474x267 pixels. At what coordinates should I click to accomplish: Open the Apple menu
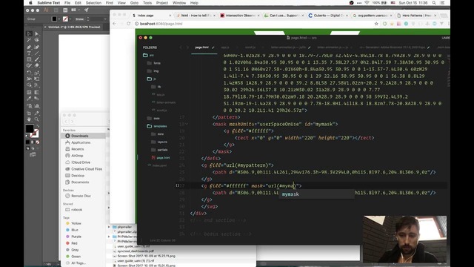[x=30, y=3]
